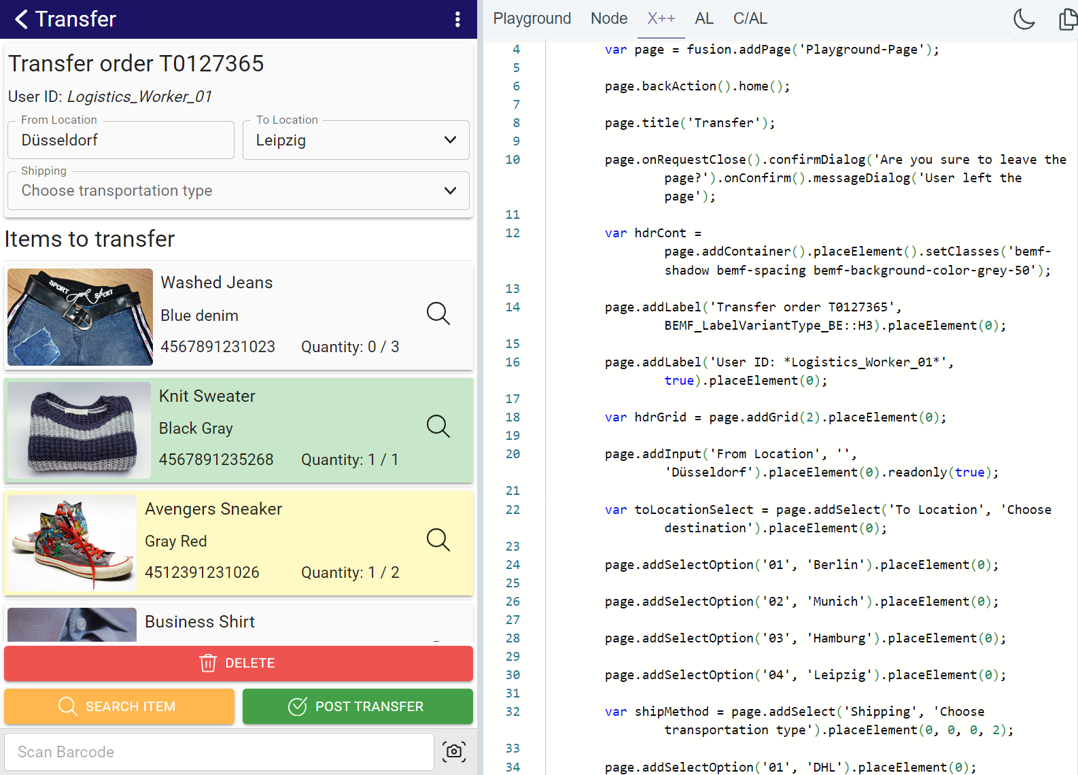1078x775 pixels.
Task: Click the Business Shirt item title
Action: pos(200,621)
